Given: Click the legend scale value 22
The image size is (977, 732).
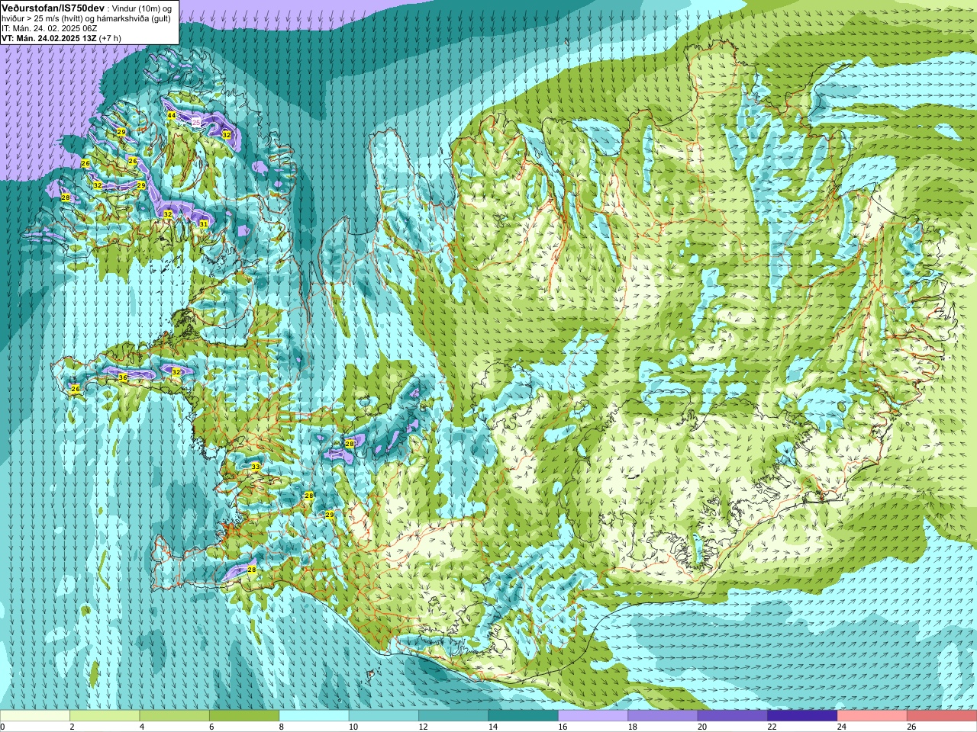Looking at the screenshot, I should (772, 727).
